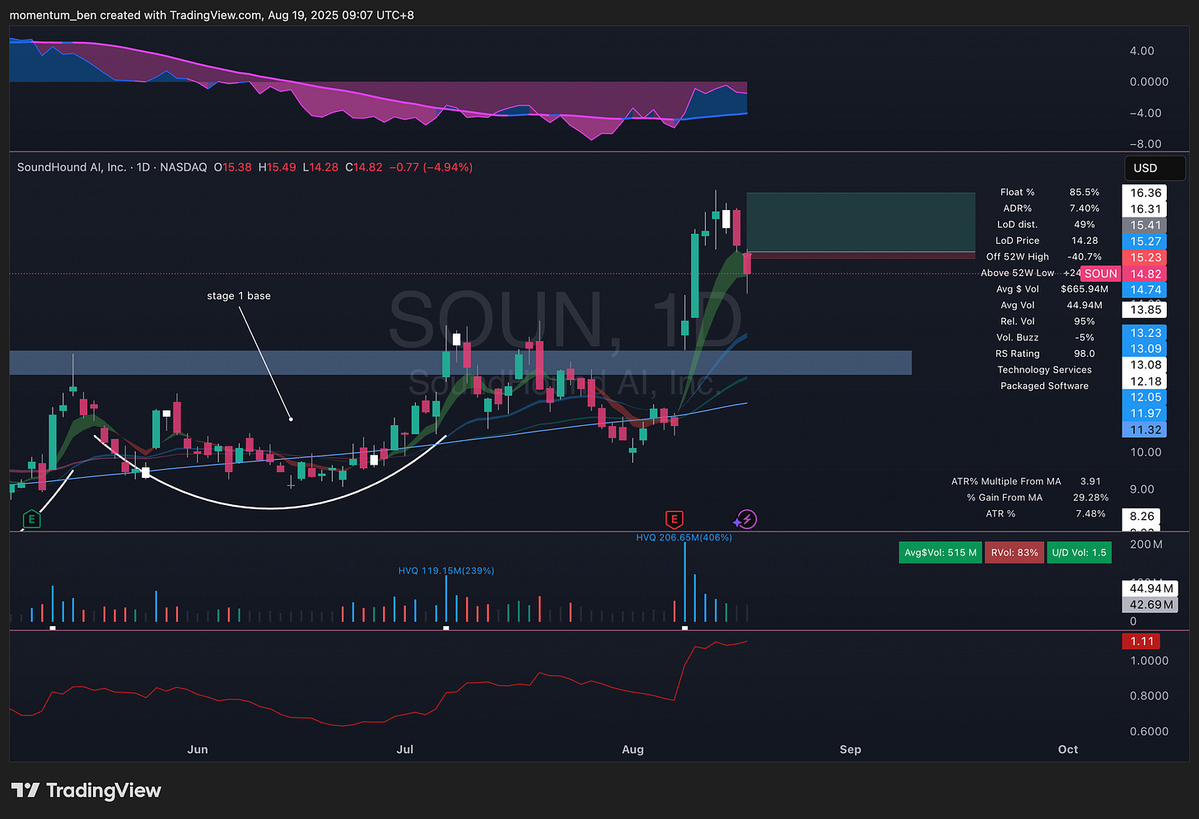Image resolution: width=1199 pixels, height=819 pixels.
Task: Click the green E earnings marker
Action: click(x=31, y=519)
